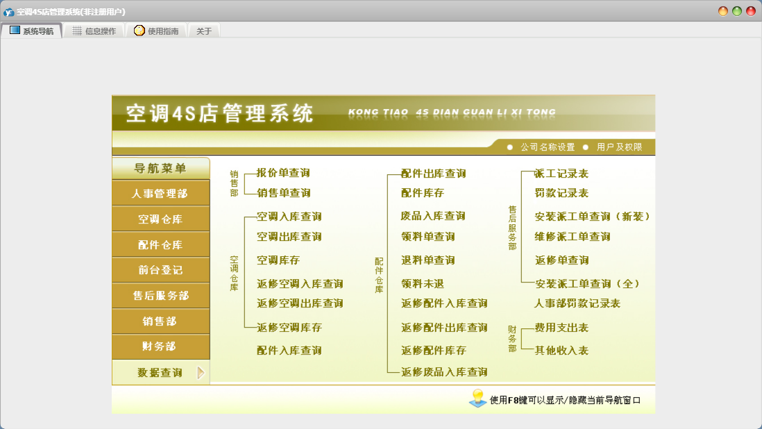Switch to the 信息操作 tab
The height and width of the screenshot is (429, 762).
(x=94, y=31)
